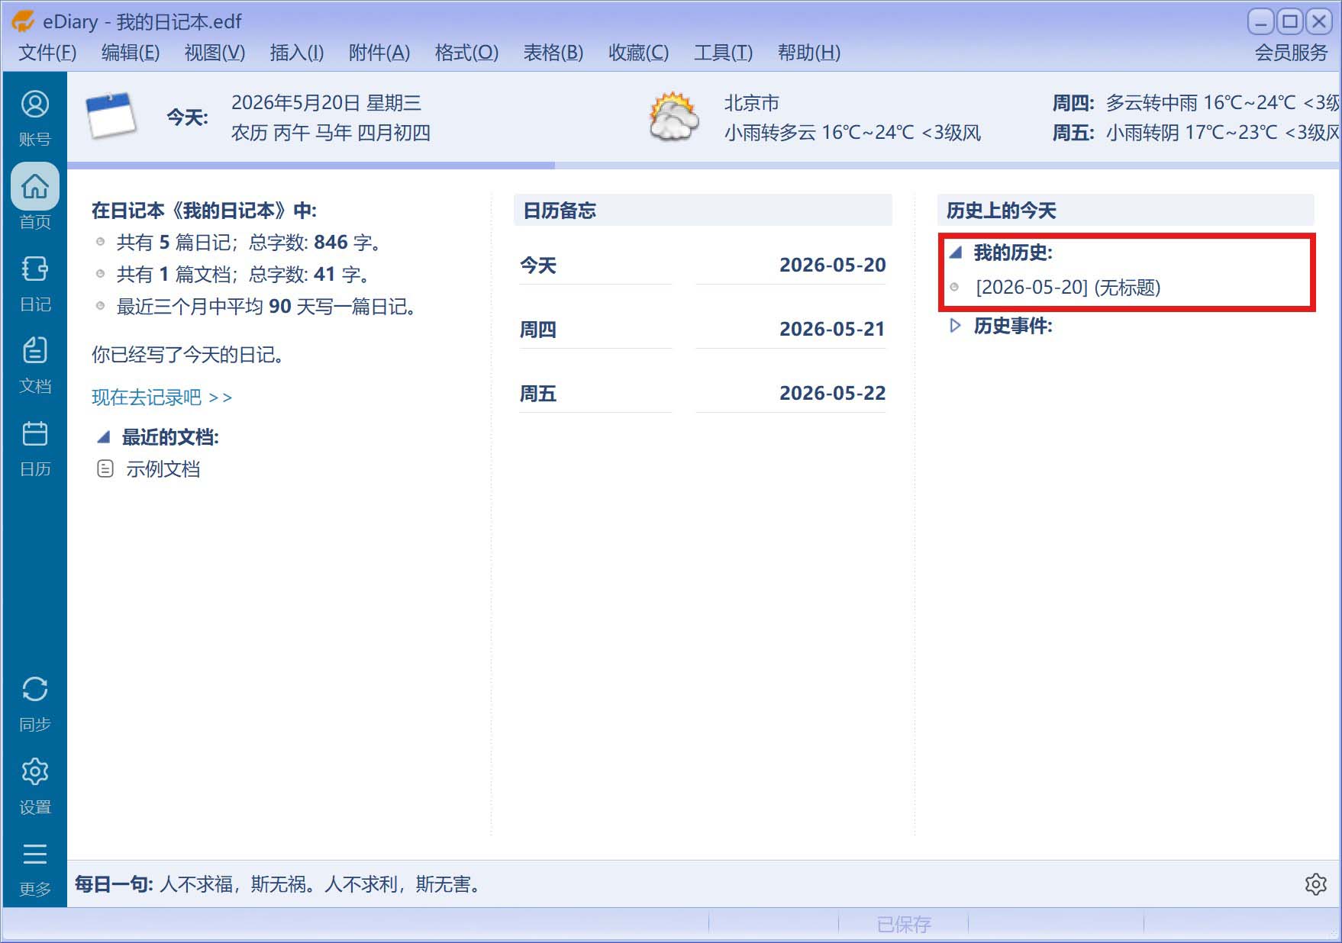
Task: Click the calendar icon beside 今天
Action: click(x=111, y=116)
